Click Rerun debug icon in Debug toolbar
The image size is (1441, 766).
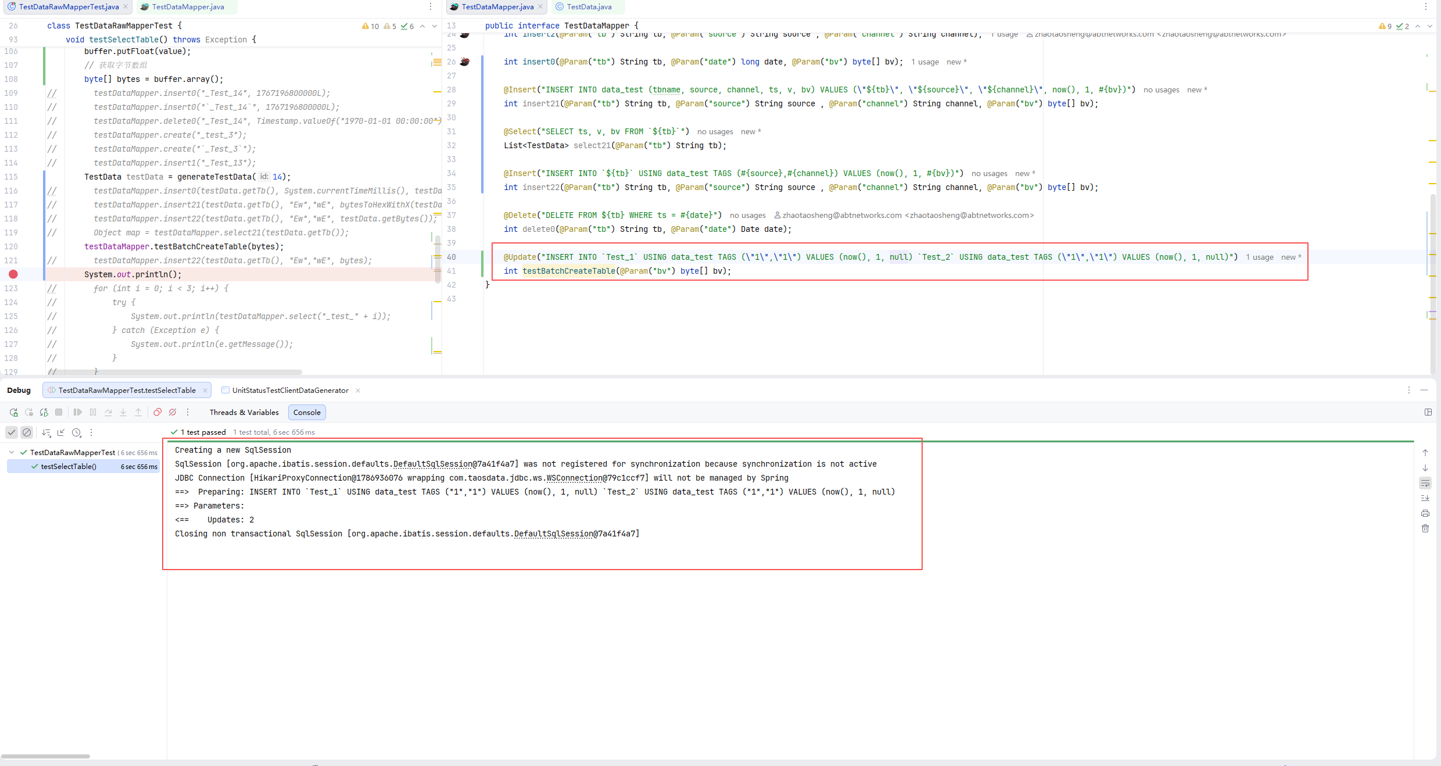(13, 412)
